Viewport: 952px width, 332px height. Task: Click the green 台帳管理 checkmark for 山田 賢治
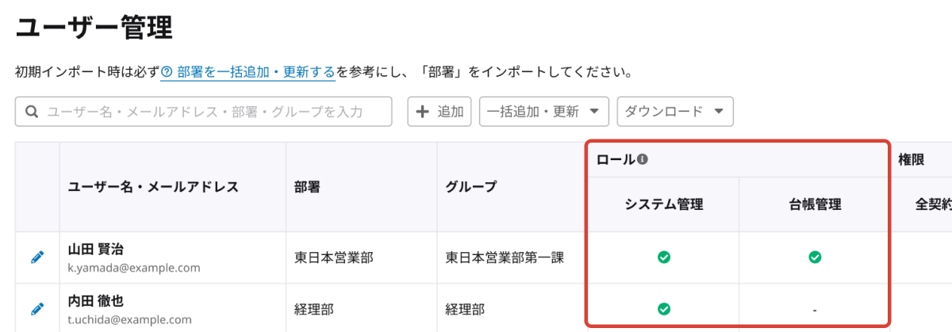[x=815, y=257]
